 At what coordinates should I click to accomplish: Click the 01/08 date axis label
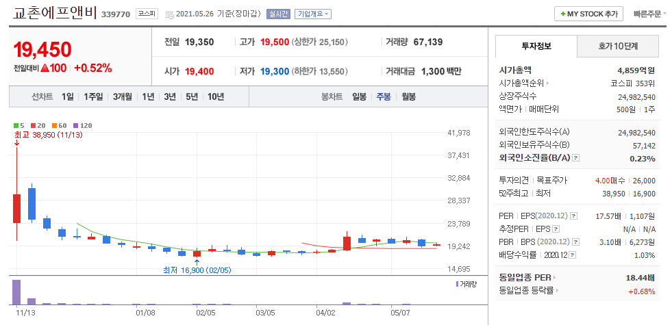[145, 313]
